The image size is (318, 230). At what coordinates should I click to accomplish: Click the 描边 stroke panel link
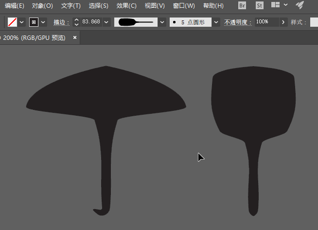pos(61,22)
